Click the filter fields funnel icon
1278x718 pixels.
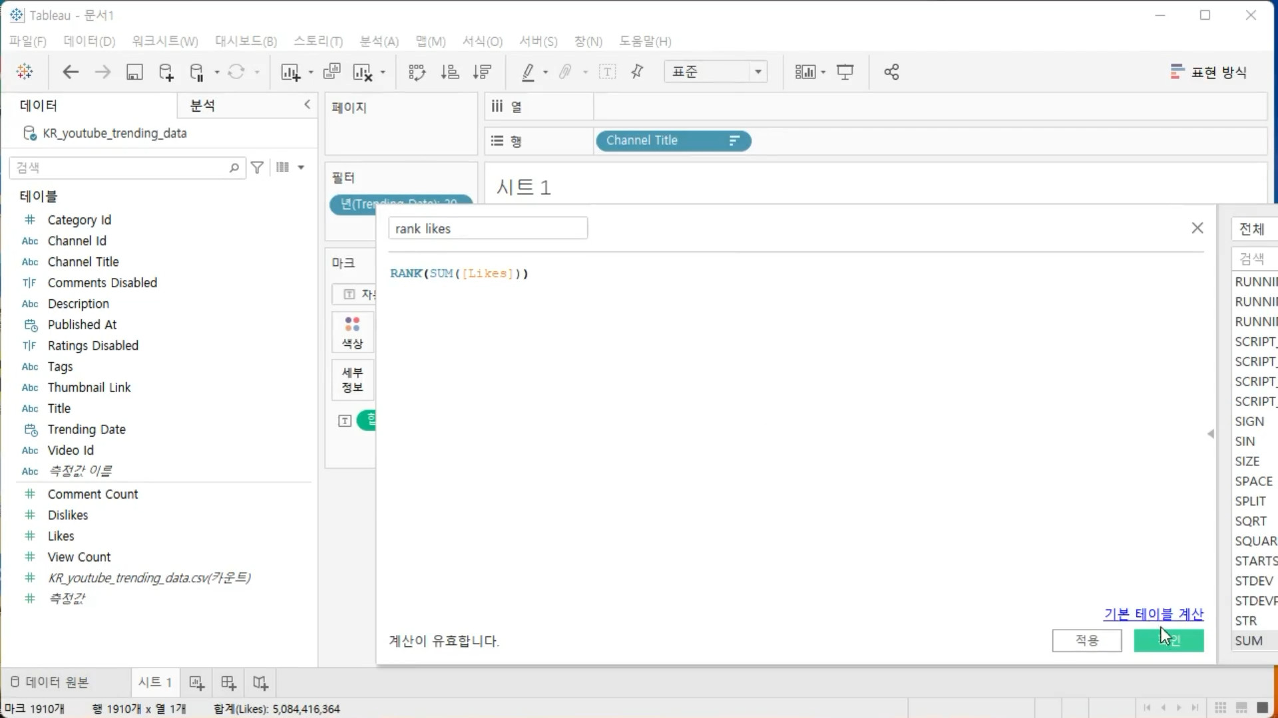(x=258, y=168)
